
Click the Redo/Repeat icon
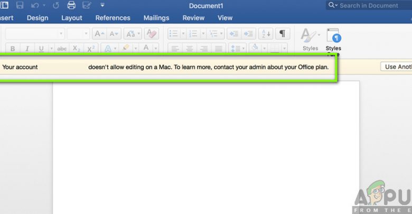(56, 5)
